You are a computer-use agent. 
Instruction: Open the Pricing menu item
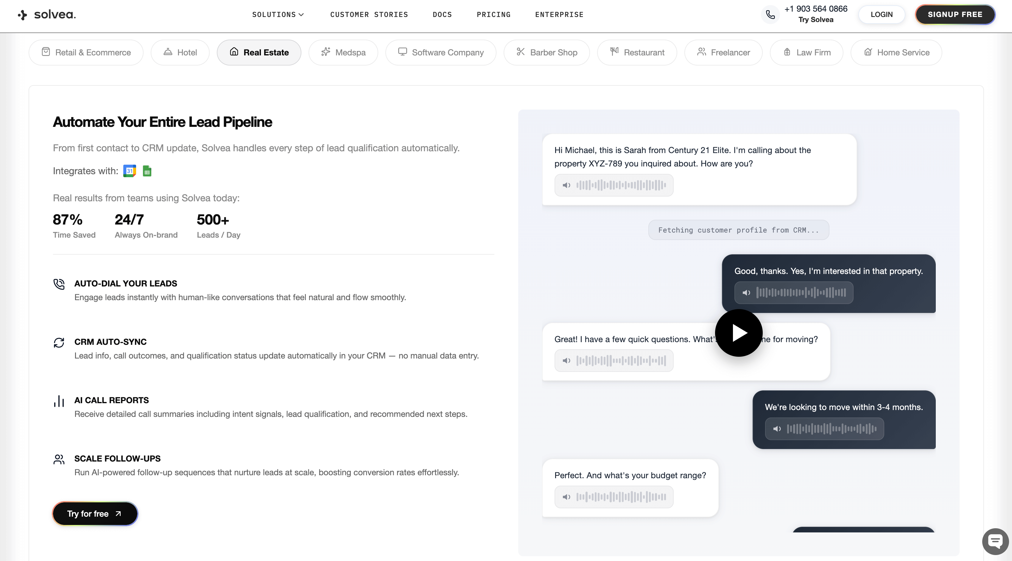click(x=493, y=15)
